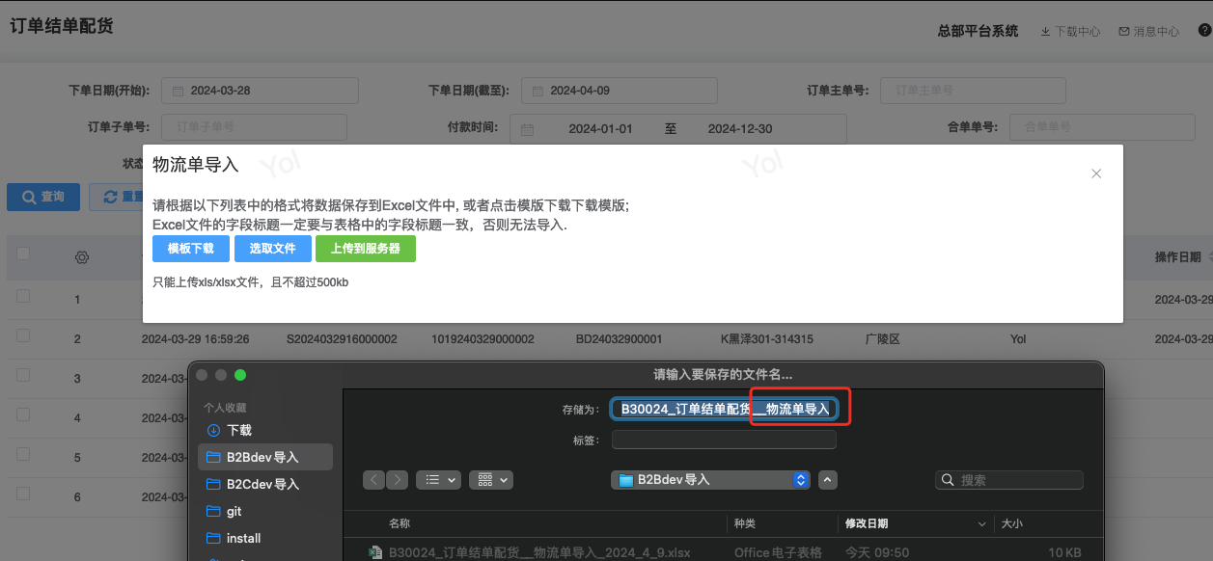Click the 订单主单号 input field

973,91
